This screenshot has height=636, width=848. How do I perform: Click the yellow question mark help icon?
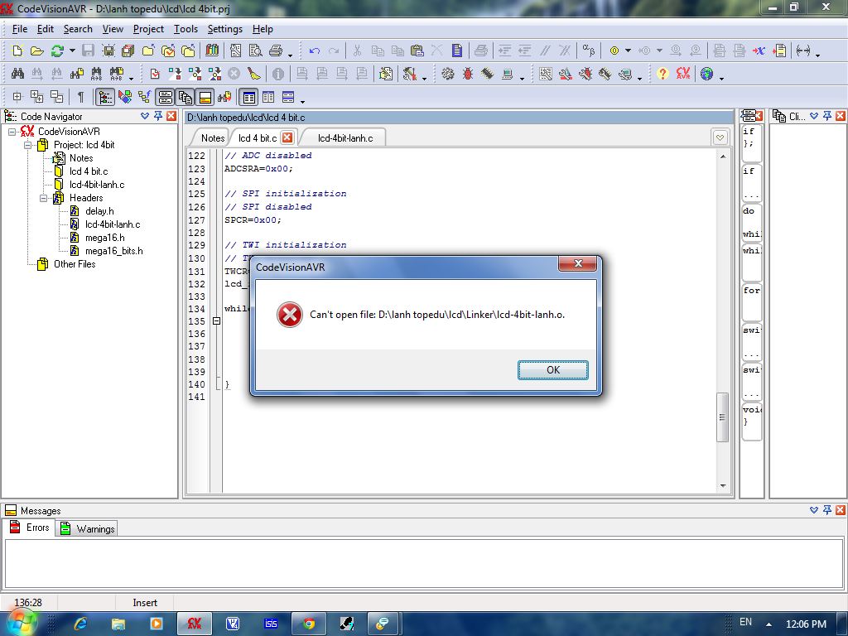click(x=662, y=73)
